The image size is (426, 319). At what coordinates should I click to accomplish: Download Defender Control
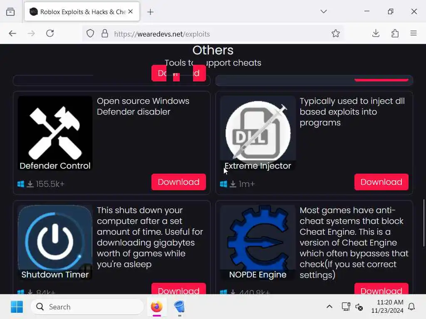(x=178, y=182)
